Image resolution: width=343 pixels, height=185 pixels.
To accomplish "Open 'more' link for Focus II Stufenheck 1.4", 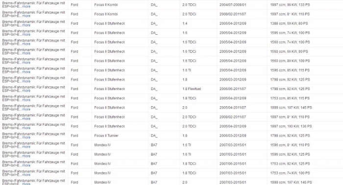I will [26, 25].
